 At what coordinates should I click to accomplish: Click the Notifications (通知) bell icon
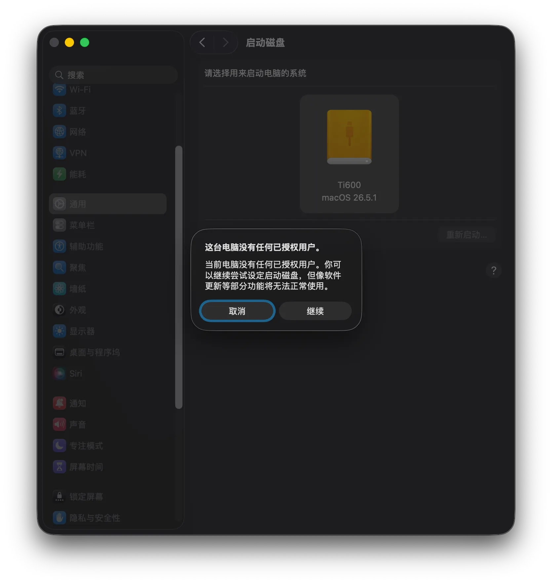point(59,403)
